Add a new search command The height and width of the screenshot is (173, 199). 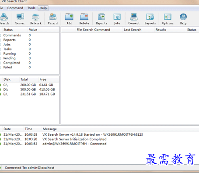point(69,19)
